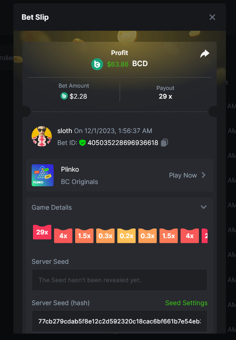Viewport: 236px width, 340px height.
Task: Click the Play Now chevron arrow
Action: (203, 175)
